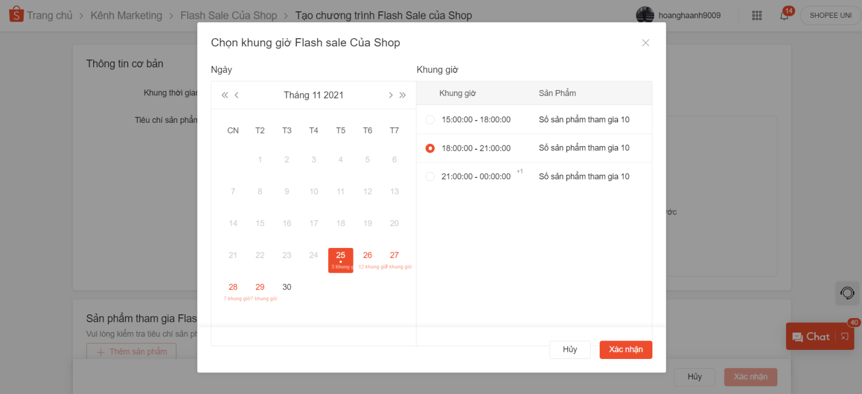Open the notifications bell icon
Screen dimensions: 862x394
tap(784, 16)
